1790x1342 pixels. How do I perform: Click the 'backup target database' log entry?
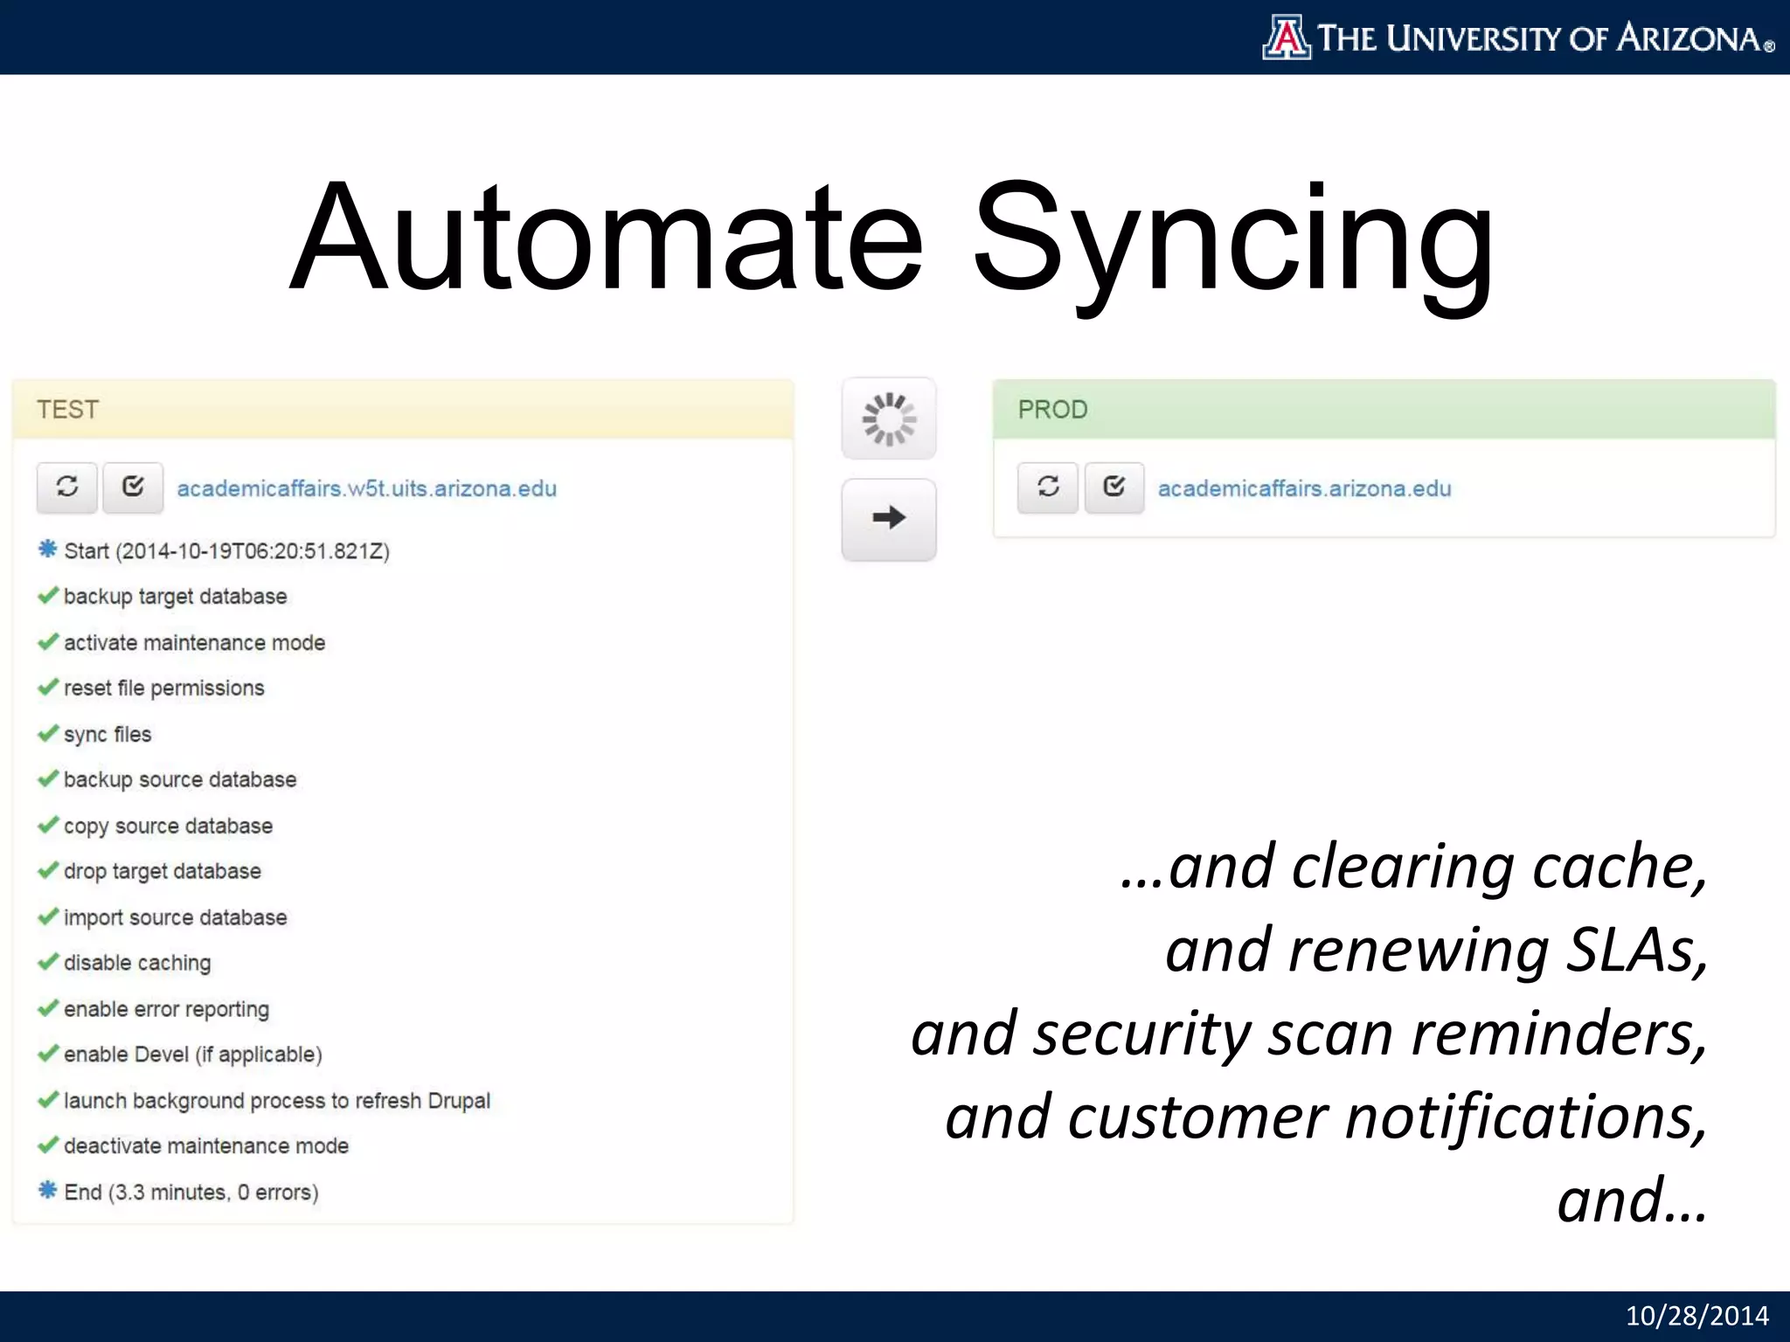click(x=163, y=597)
